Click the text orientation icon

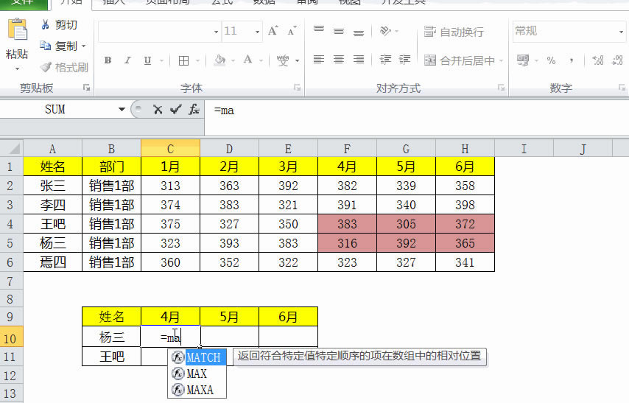pos(385,31)
